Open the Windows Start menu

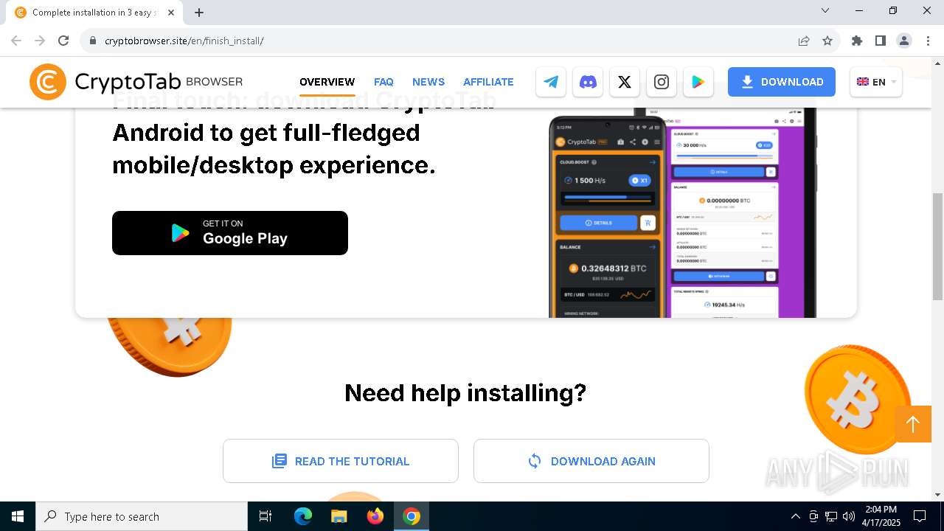(x=18, y=516)
